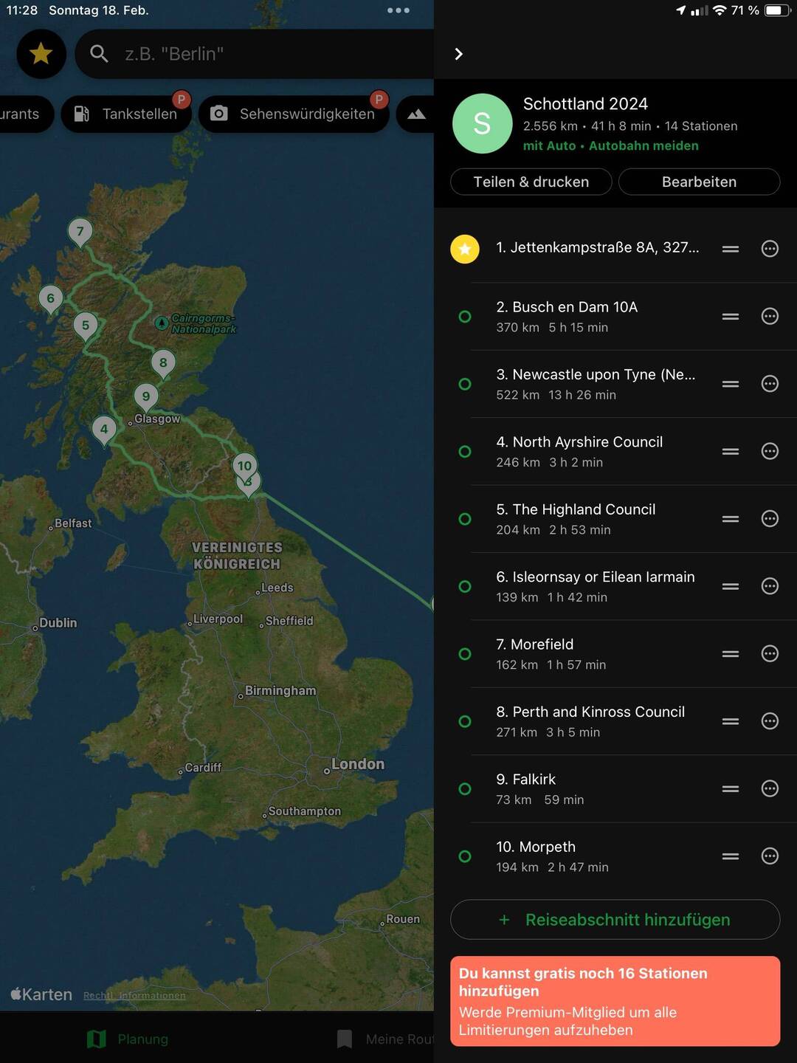Click Teilen & drucken button
The image size is (797, 1063).
(531, 182)
